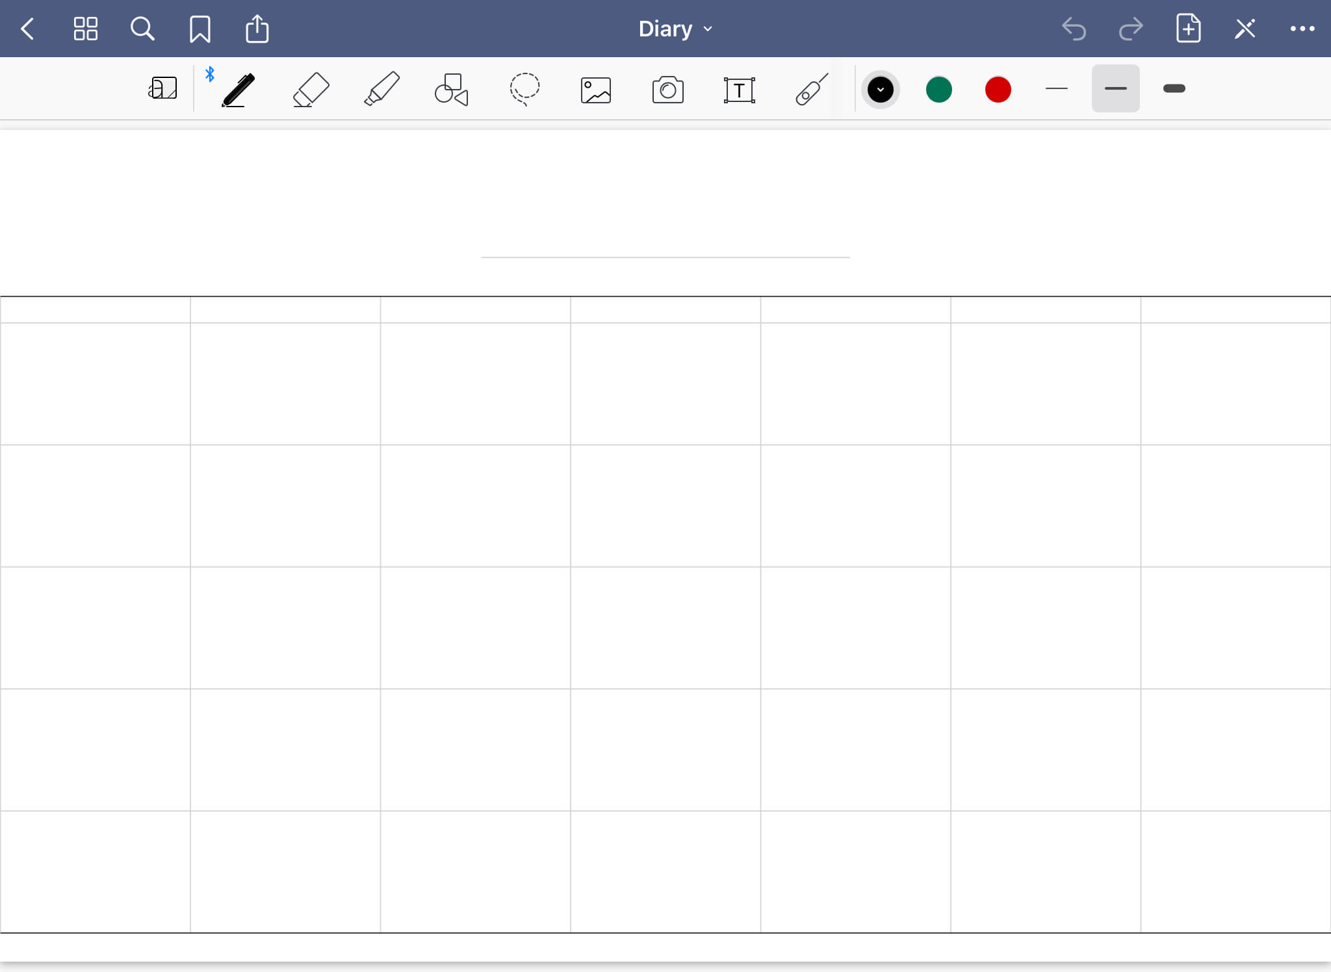Select the Eraser tool
The height and width of the screenshot is (972, 1331).
click(311, 90)
